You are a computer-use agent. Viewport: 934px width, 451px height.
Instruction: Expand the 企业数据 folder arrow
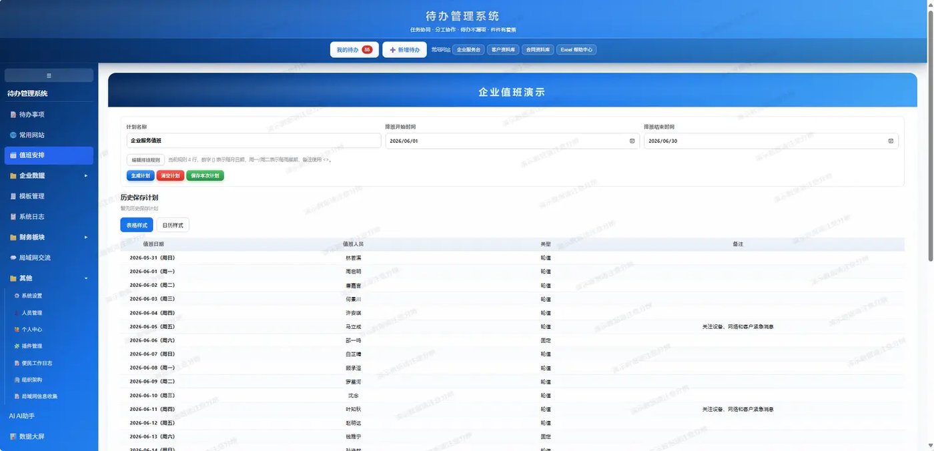coord(85,175)
